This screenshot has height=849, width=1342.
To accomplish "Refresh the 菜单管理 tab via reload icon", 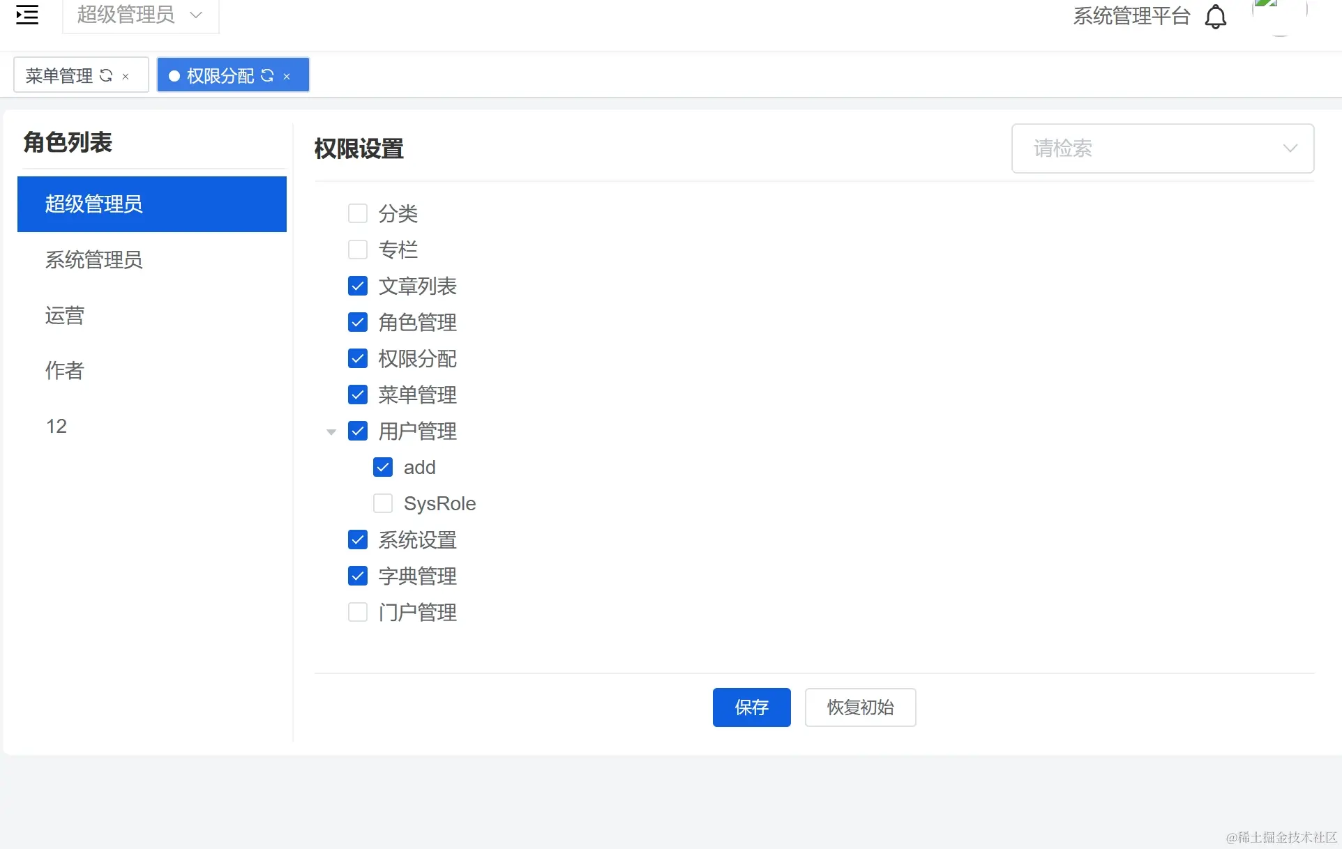I will (106, 75).
